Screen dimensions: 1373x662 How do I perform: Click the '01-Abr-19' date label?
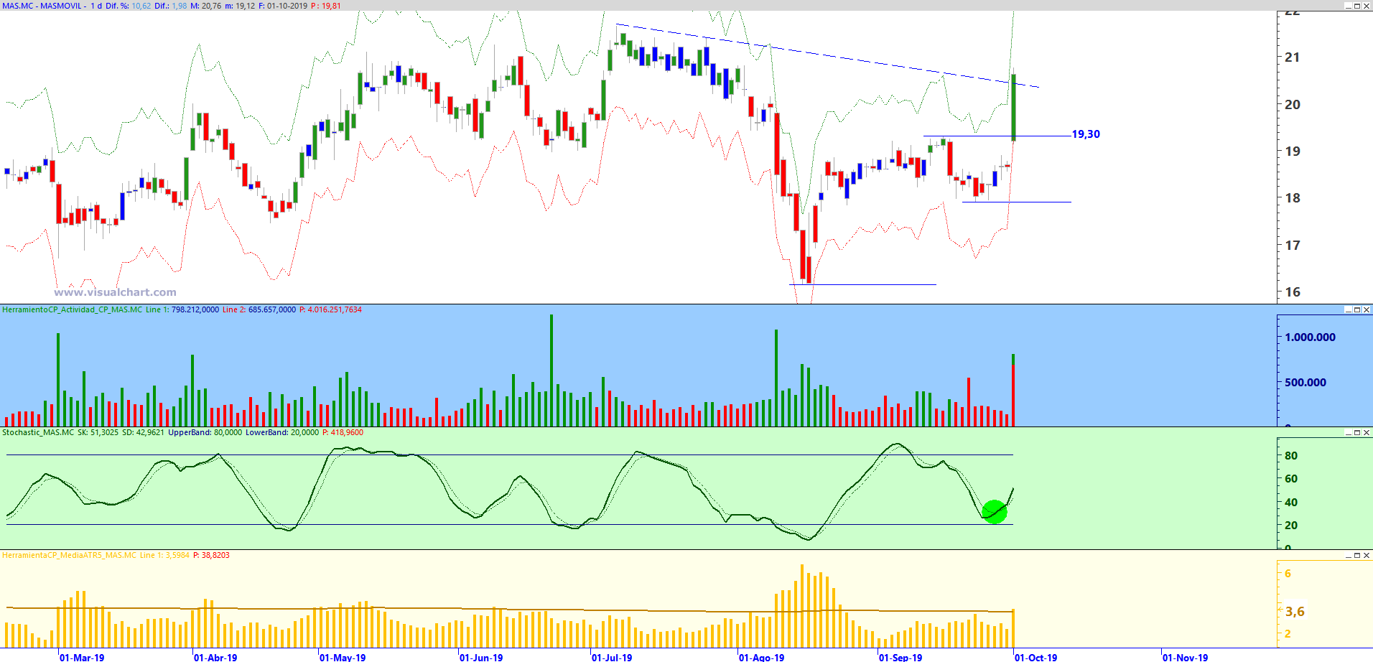coord(215,657)
